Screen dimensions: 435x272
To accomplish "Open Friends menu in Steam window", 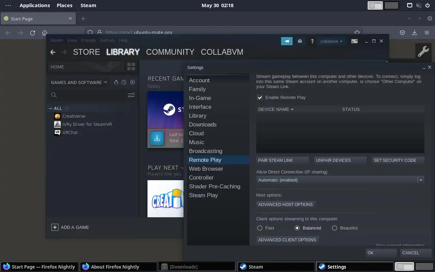I will pos(88,40).
